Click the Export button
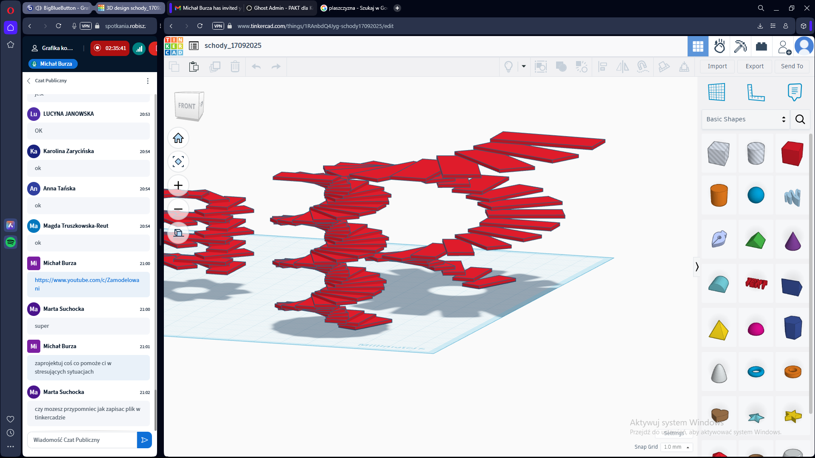815x458 pixels. click(x=754, y=66)
